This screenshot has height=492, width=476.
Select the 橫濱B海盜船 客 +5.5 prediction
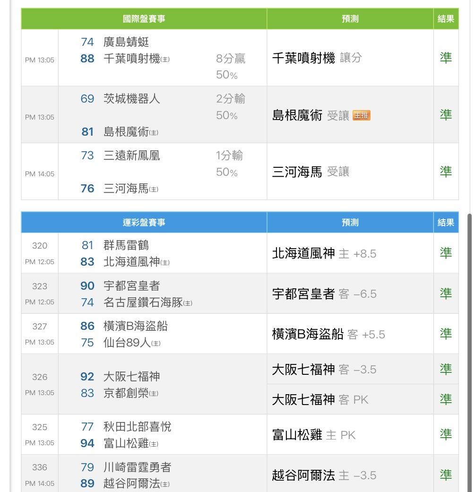pyautogui.click(x=328, y=334)
